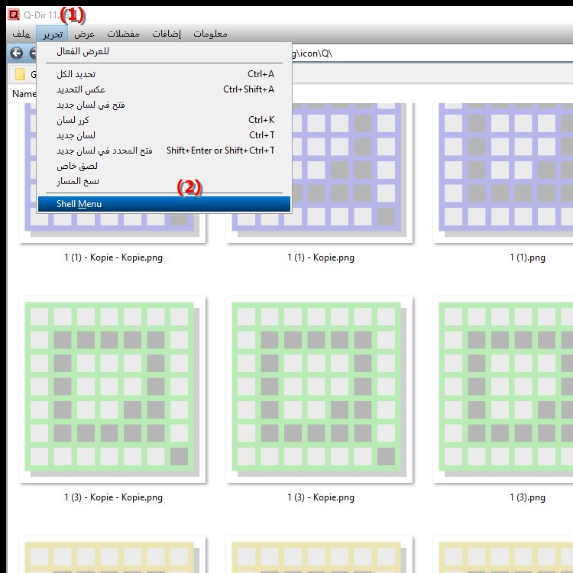Open the ملف (File) menu
The width and height of the screenshot is (573, 573).
[x=21, y=34]
